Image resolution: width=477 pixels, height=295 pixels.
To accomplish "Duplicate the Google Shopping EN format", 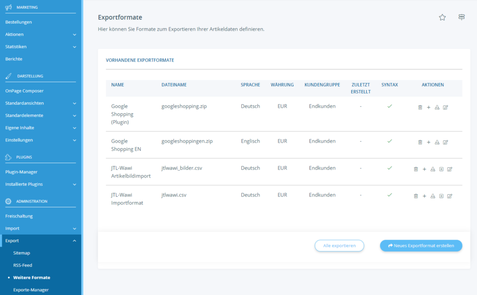I will coord(429,142).
